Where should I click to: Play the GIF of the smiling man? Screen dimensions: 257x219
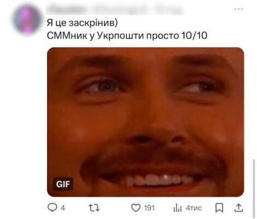click(145, 122)
